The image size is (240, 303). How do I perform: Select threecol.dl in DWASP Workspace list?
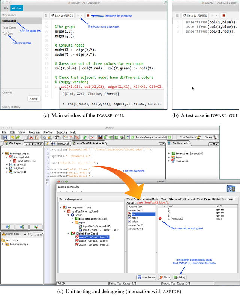tap(21, 21)
